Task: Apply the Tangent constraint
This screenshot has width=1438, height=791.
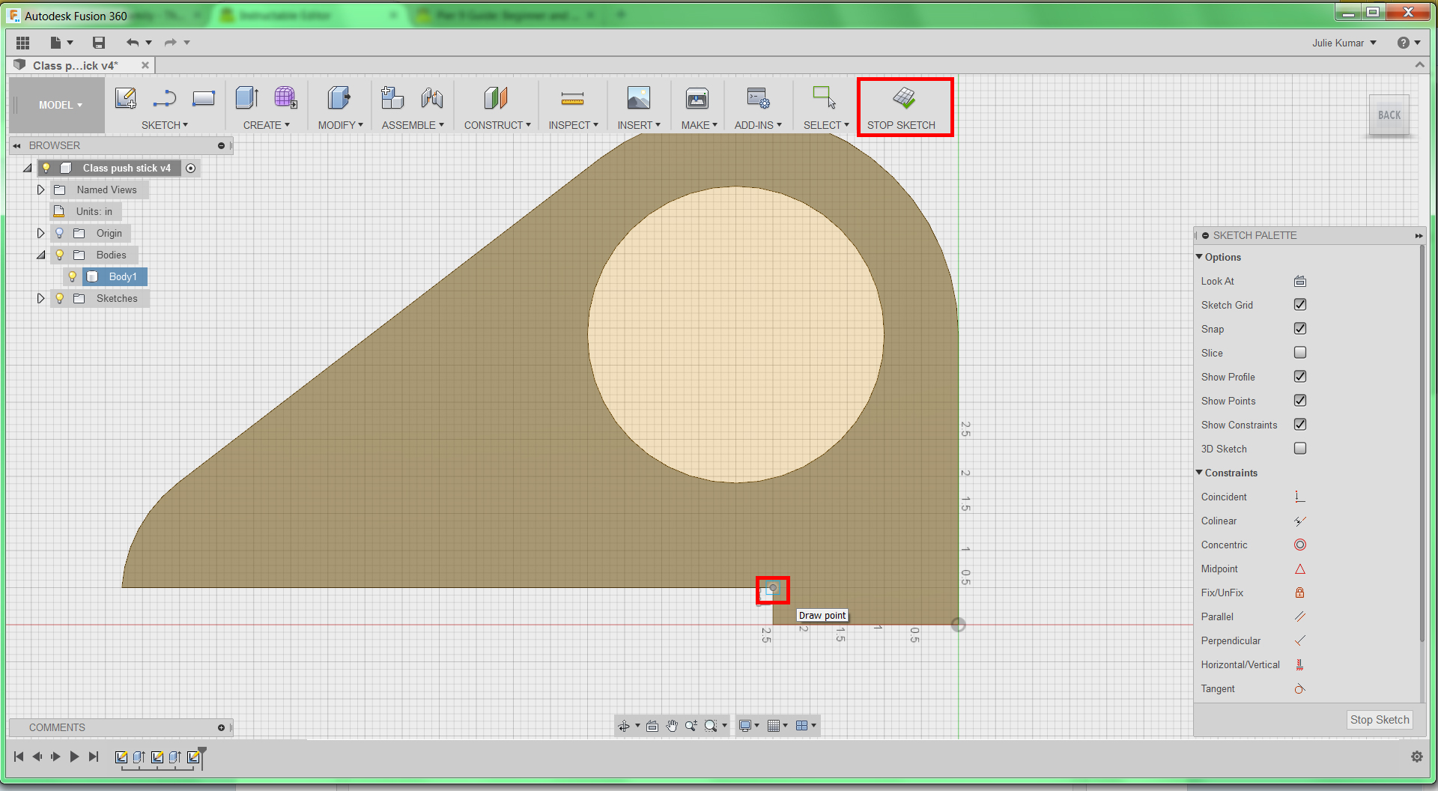Action: tap(1300, 689)
